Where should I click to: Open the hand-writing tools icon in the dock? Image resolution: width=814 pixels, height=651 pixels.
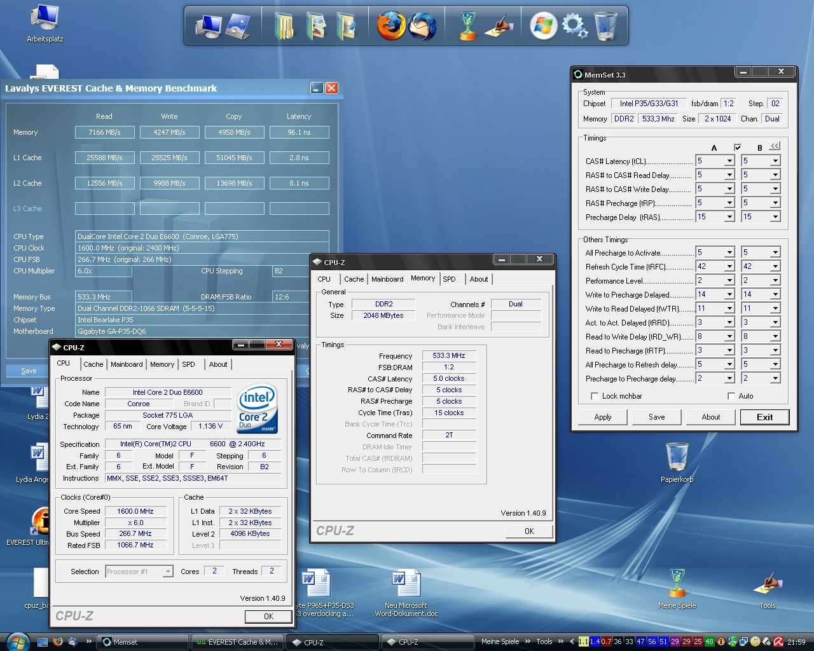click(499, 26)
